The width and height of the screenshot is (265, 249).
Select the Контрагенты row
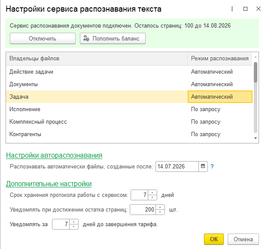(x=129, y=134)
